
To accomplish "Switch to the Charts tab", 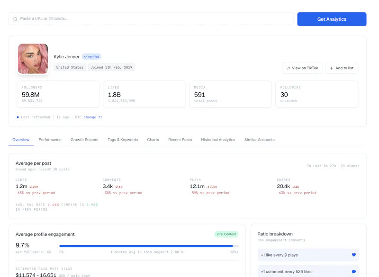I will coord(153,140).
